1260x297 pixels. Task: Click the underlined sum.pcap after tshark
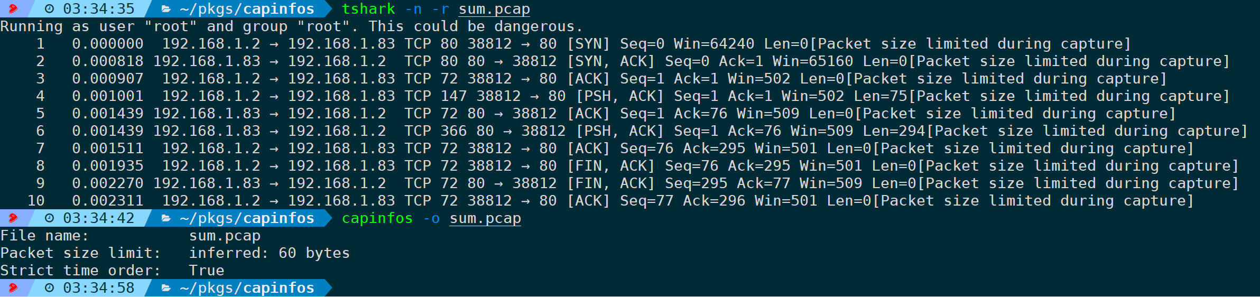(x=494, y=10)
